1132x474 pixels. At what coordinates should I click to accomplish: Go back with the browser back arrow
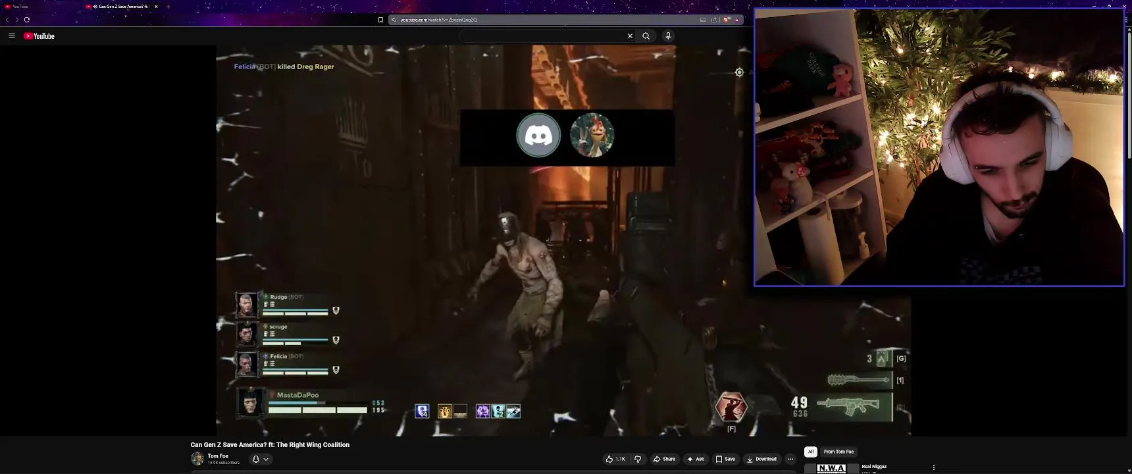click(8, 20)
